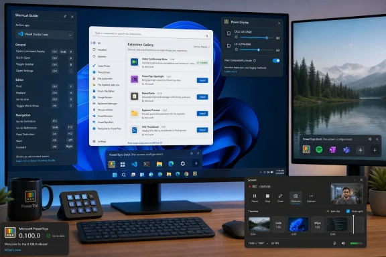Uncheck the Auto split checkbox
Viewport: 386px width, 257px height.
[x=348, y=211]
